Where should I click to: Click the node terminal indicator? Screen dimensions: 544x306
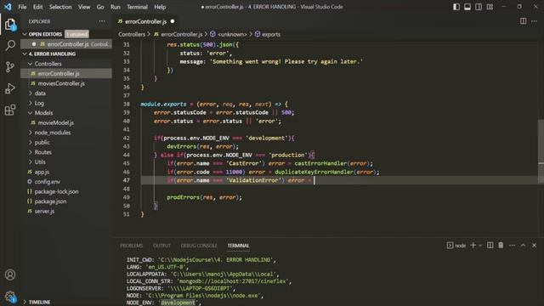[456, 246]
